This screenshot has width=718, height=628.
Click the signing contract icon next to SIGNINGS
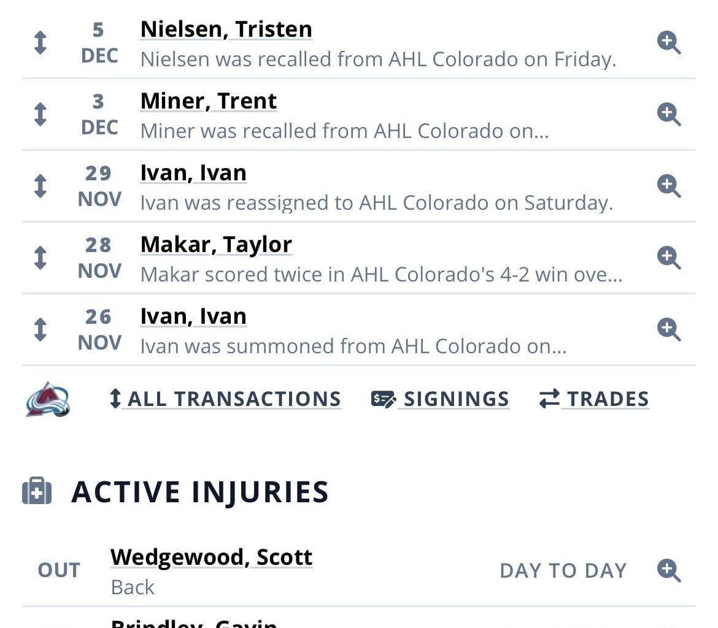pyautogui.click(x=384, y=399)
